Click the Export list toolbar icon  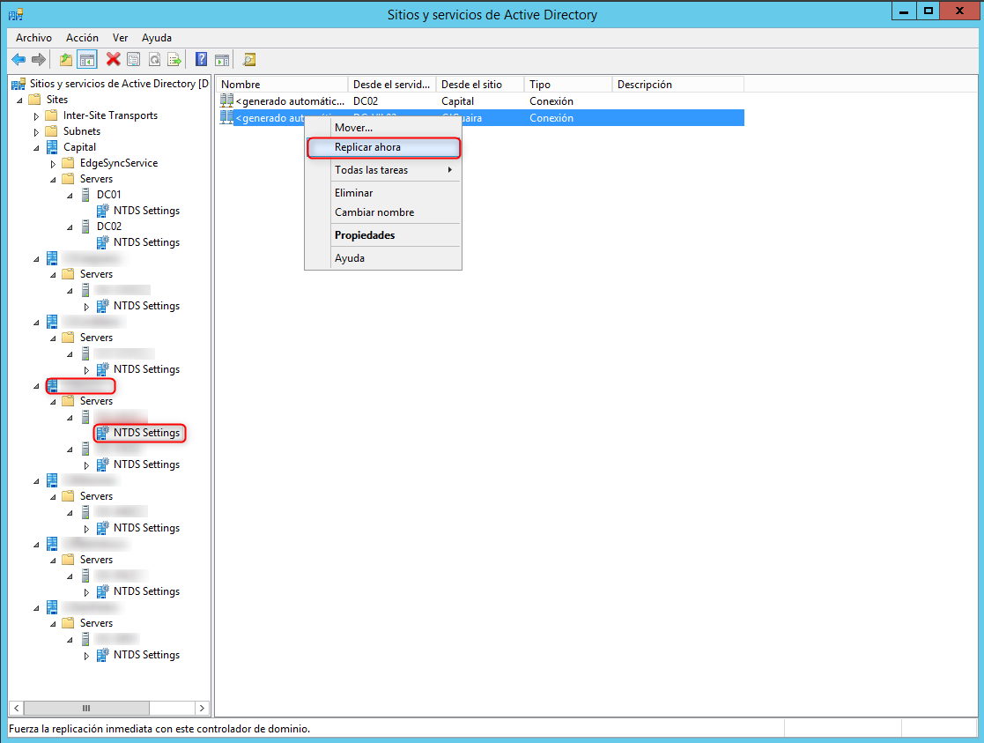point(176,59)
